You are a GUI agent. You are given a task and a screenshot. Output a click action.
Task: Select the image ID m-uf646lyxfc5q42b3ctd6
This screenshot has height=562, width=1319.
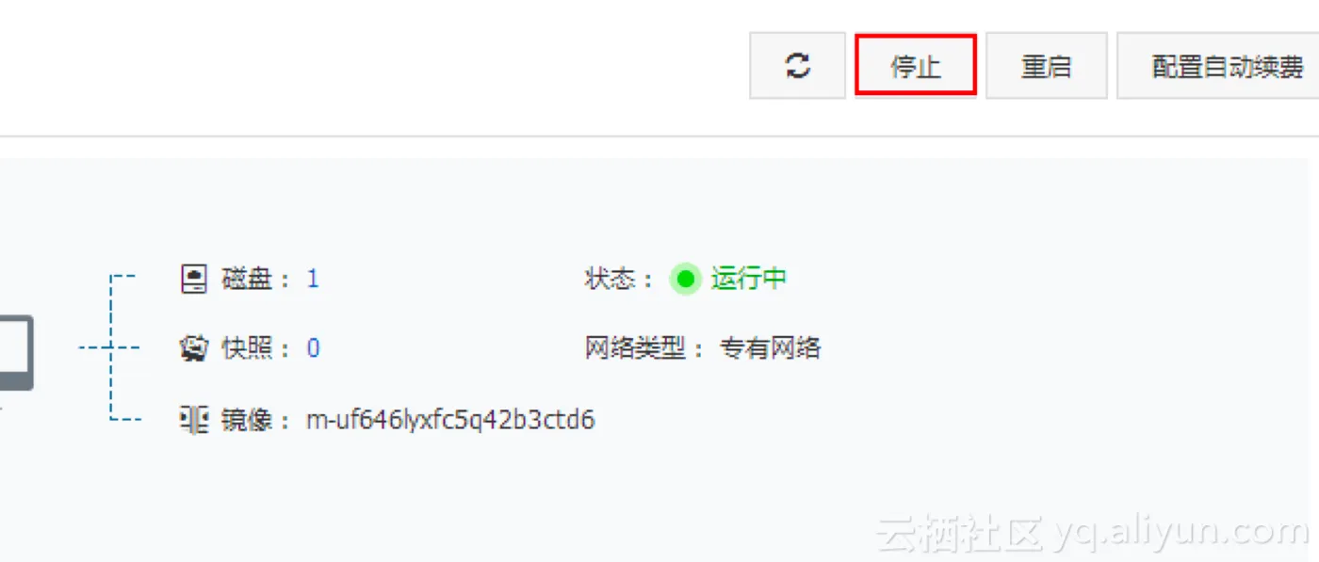450,420
